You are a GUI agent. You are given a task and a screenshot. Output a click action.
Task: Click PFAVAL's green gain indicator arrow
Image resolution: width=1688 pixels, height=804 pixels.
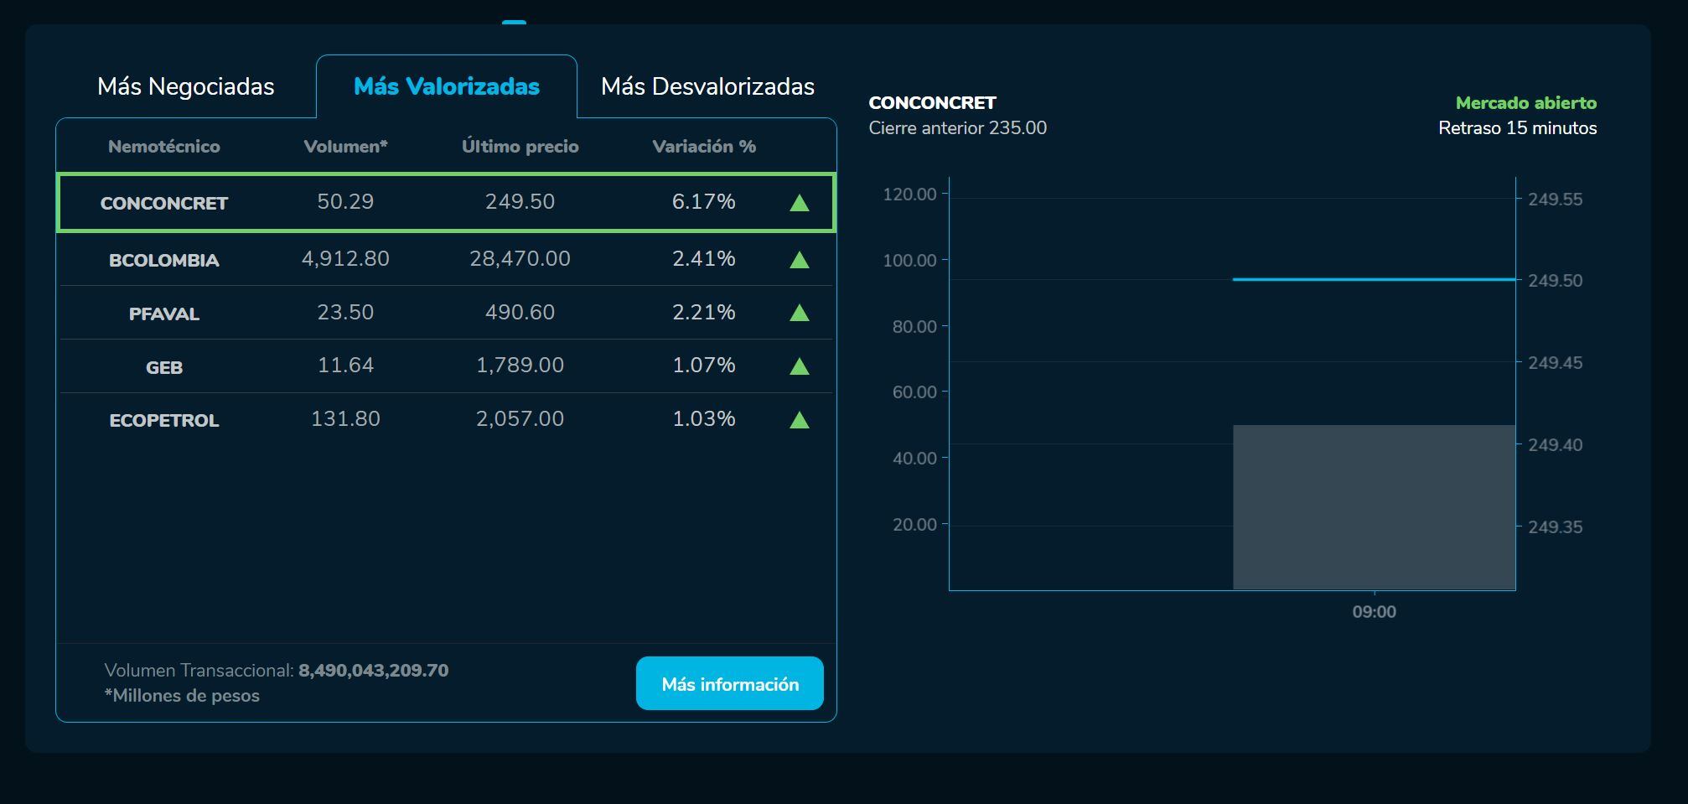[800, 313]
